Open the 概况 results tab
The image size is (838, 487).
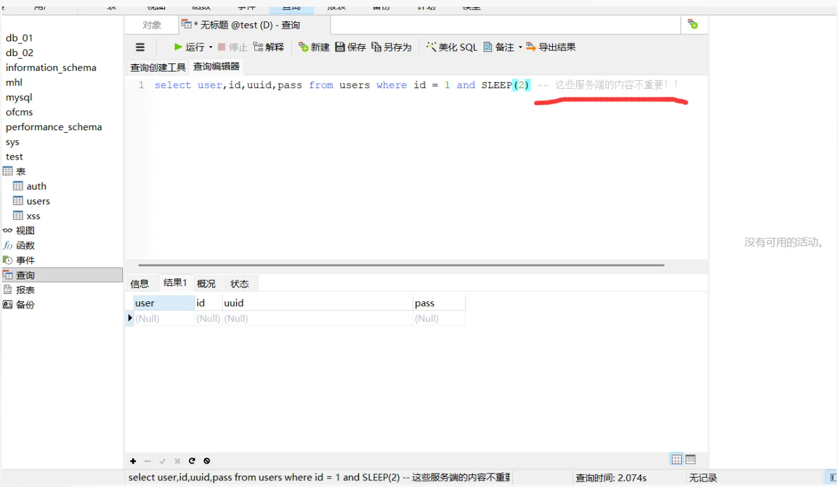[206, 283]
